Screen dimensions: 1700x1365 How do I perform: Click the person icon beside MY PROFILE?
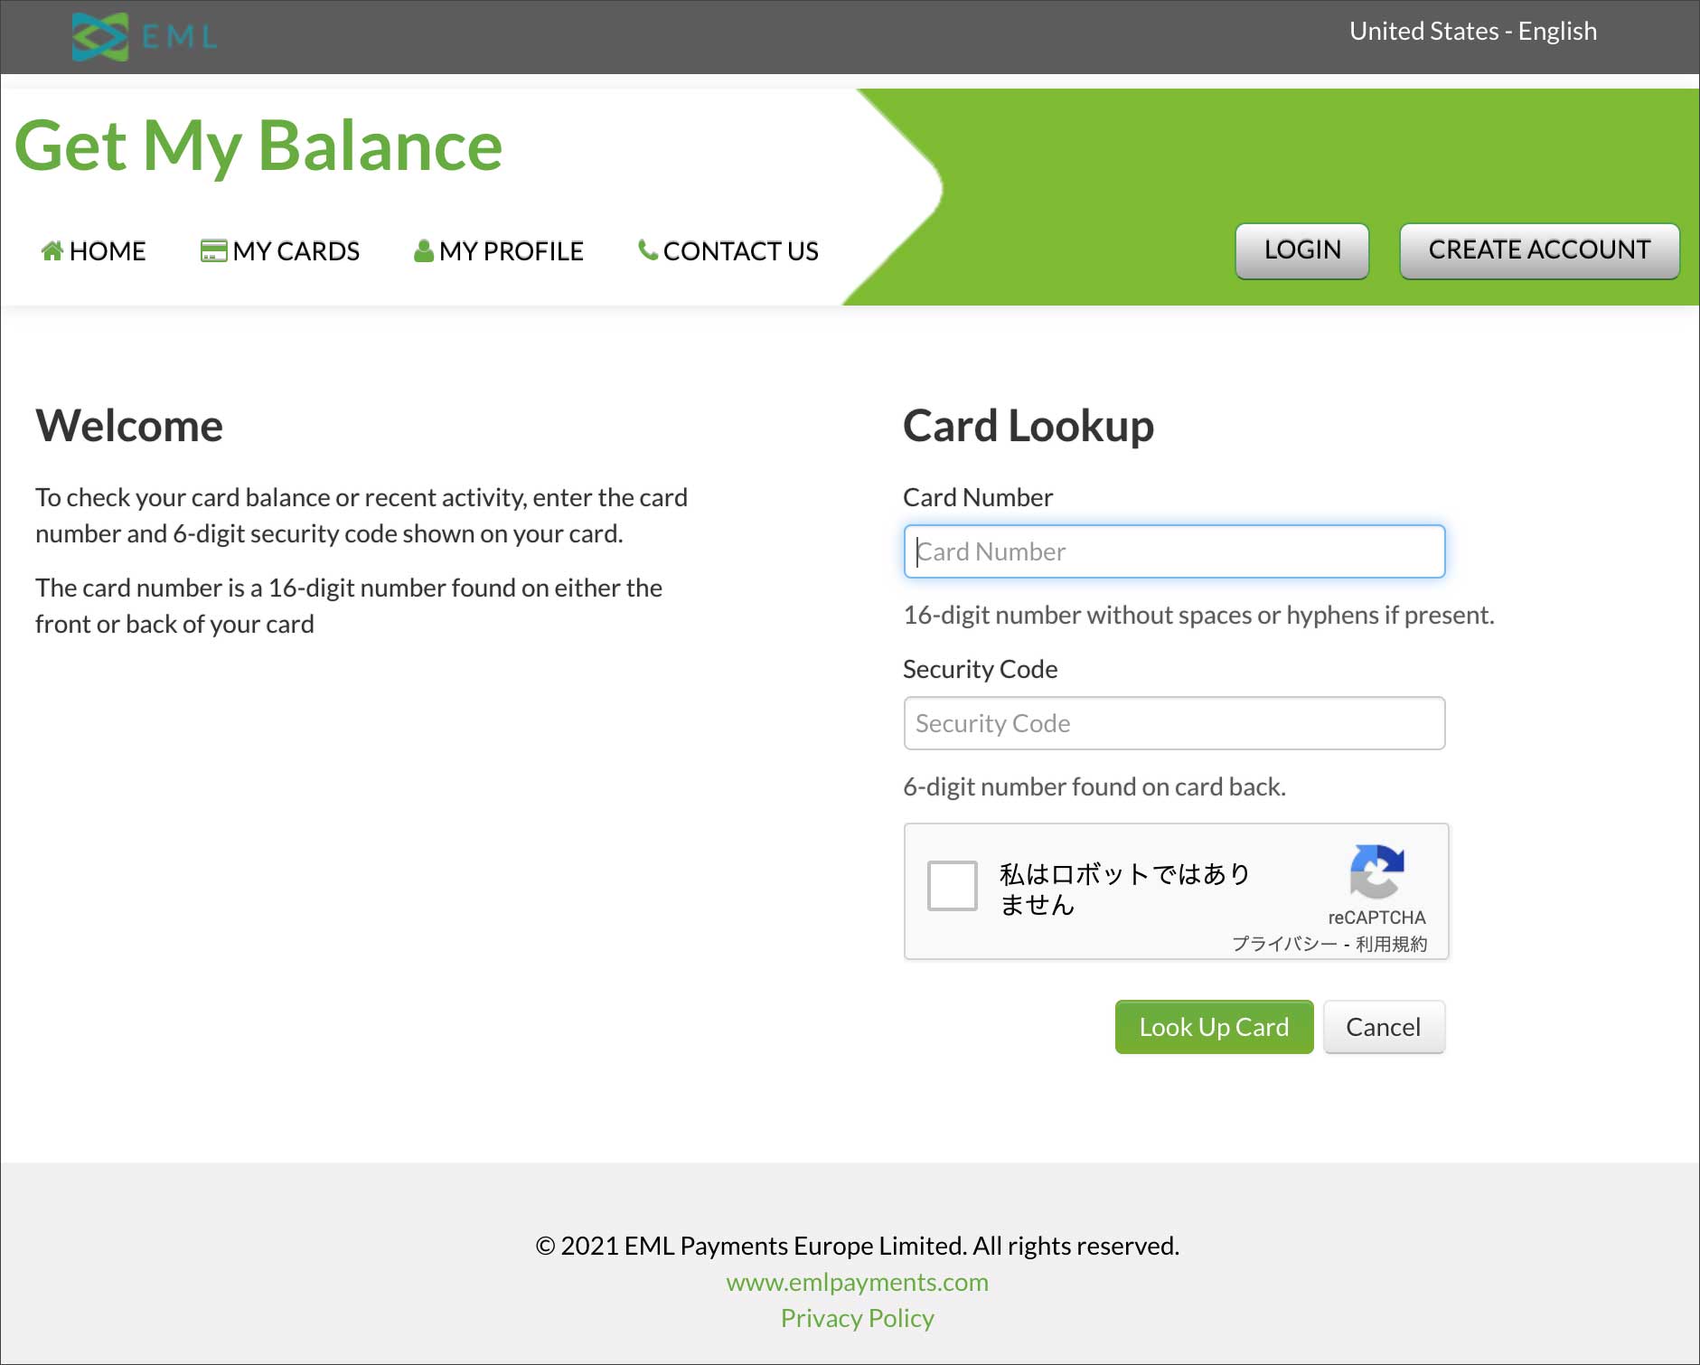(x=423, y=250)
